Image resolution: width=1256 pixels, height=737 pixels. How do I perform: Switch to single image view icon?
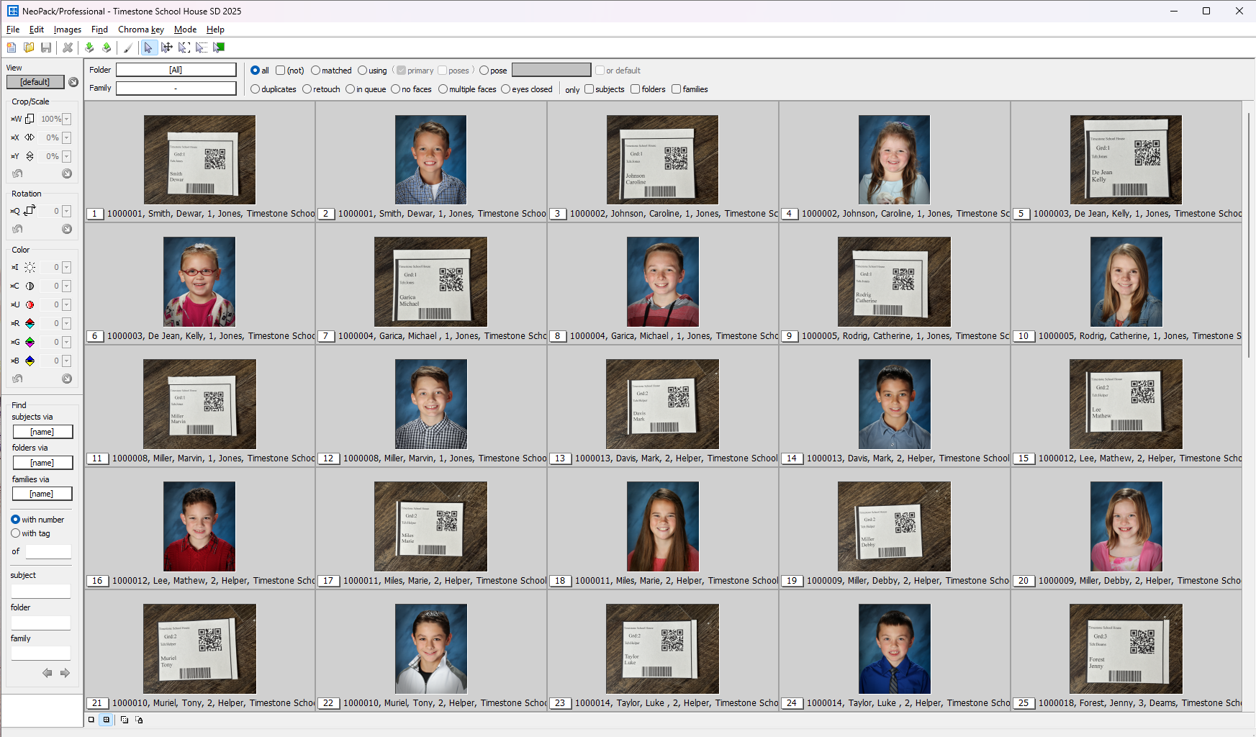91,720
